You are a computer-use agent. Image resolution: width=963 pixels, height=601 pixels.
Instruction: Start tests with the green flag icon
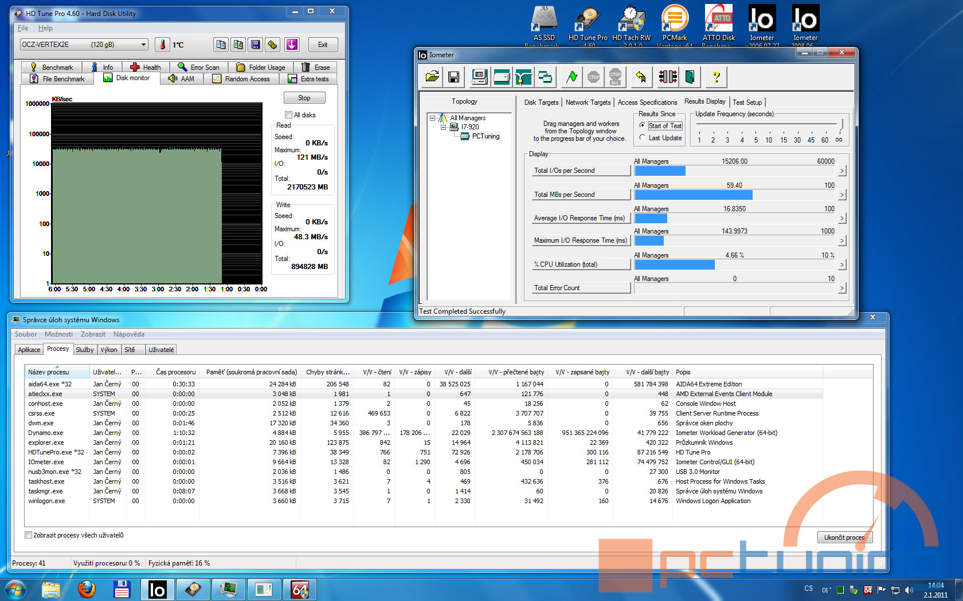pyautogui.click(x=571, y=77)
